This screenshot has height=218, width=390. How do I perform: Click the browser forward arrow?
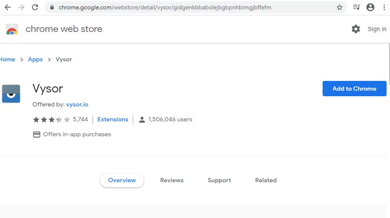21,7
